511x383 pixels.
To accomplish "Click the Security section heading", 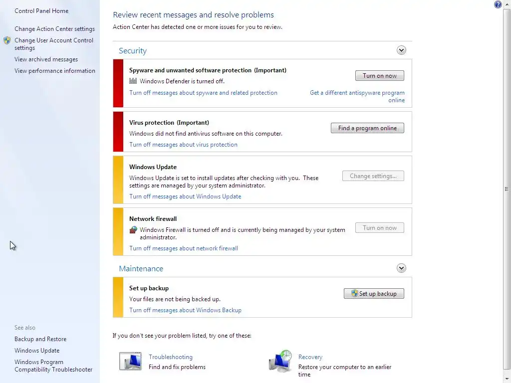I will coord(133,50).
